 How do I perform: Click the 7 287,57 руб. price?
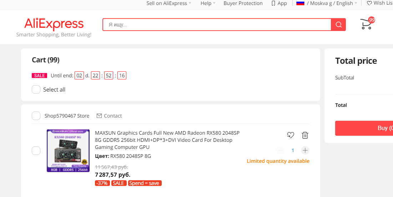(113, 175)
